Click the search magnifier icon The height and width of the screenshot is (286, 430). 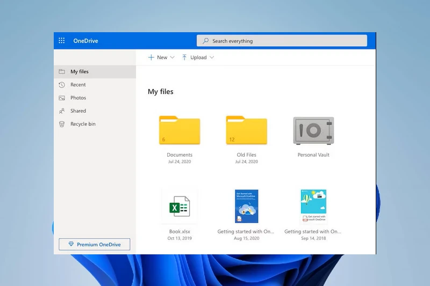(x=205, y=41)
